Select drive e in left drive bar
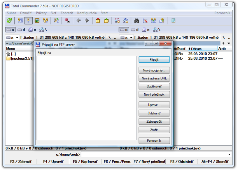Viewport: 238px width, 170px height. [32, 30]
